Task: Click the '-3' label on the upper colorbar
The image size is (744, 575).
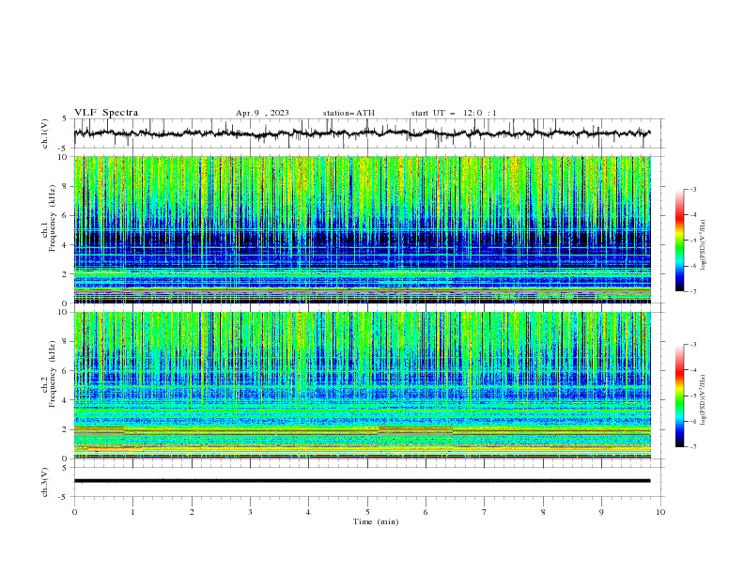Action: point(692,189)
